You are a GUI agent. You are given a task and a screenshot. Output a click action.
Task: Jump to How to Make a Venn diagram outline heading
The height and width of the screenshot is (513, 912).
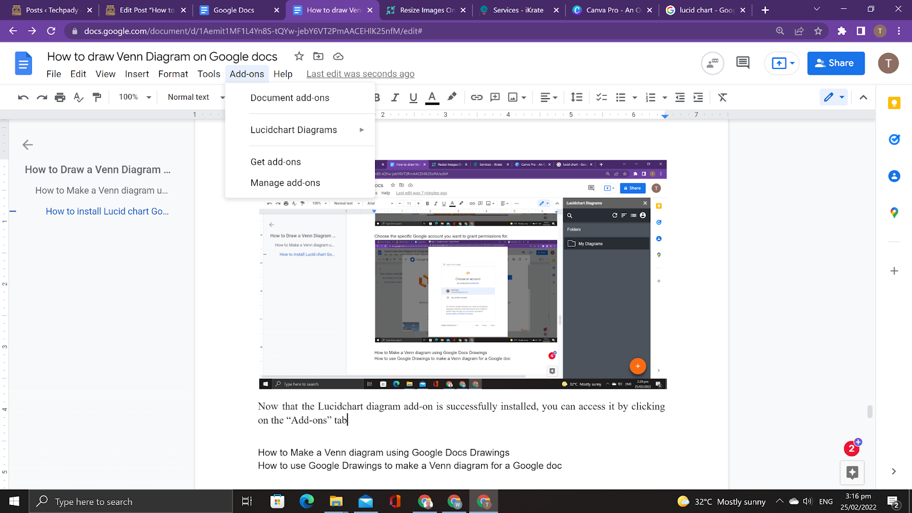pyautogui.click(x=101, y=190)
